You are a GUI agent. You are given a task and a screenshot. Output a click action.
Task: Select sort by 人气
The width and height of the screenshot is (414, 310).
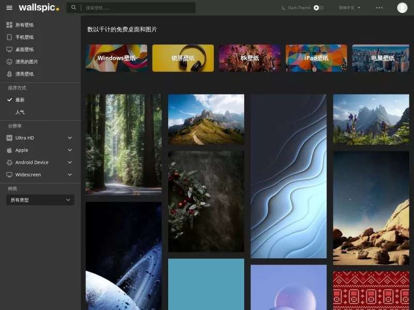[x=20, y=112]
